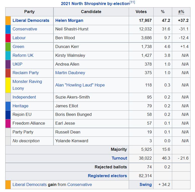Image resolution: width=195 pixels, height=192 pixels.
Task: Select the purple UKIP color swatch
Action: 8,64
